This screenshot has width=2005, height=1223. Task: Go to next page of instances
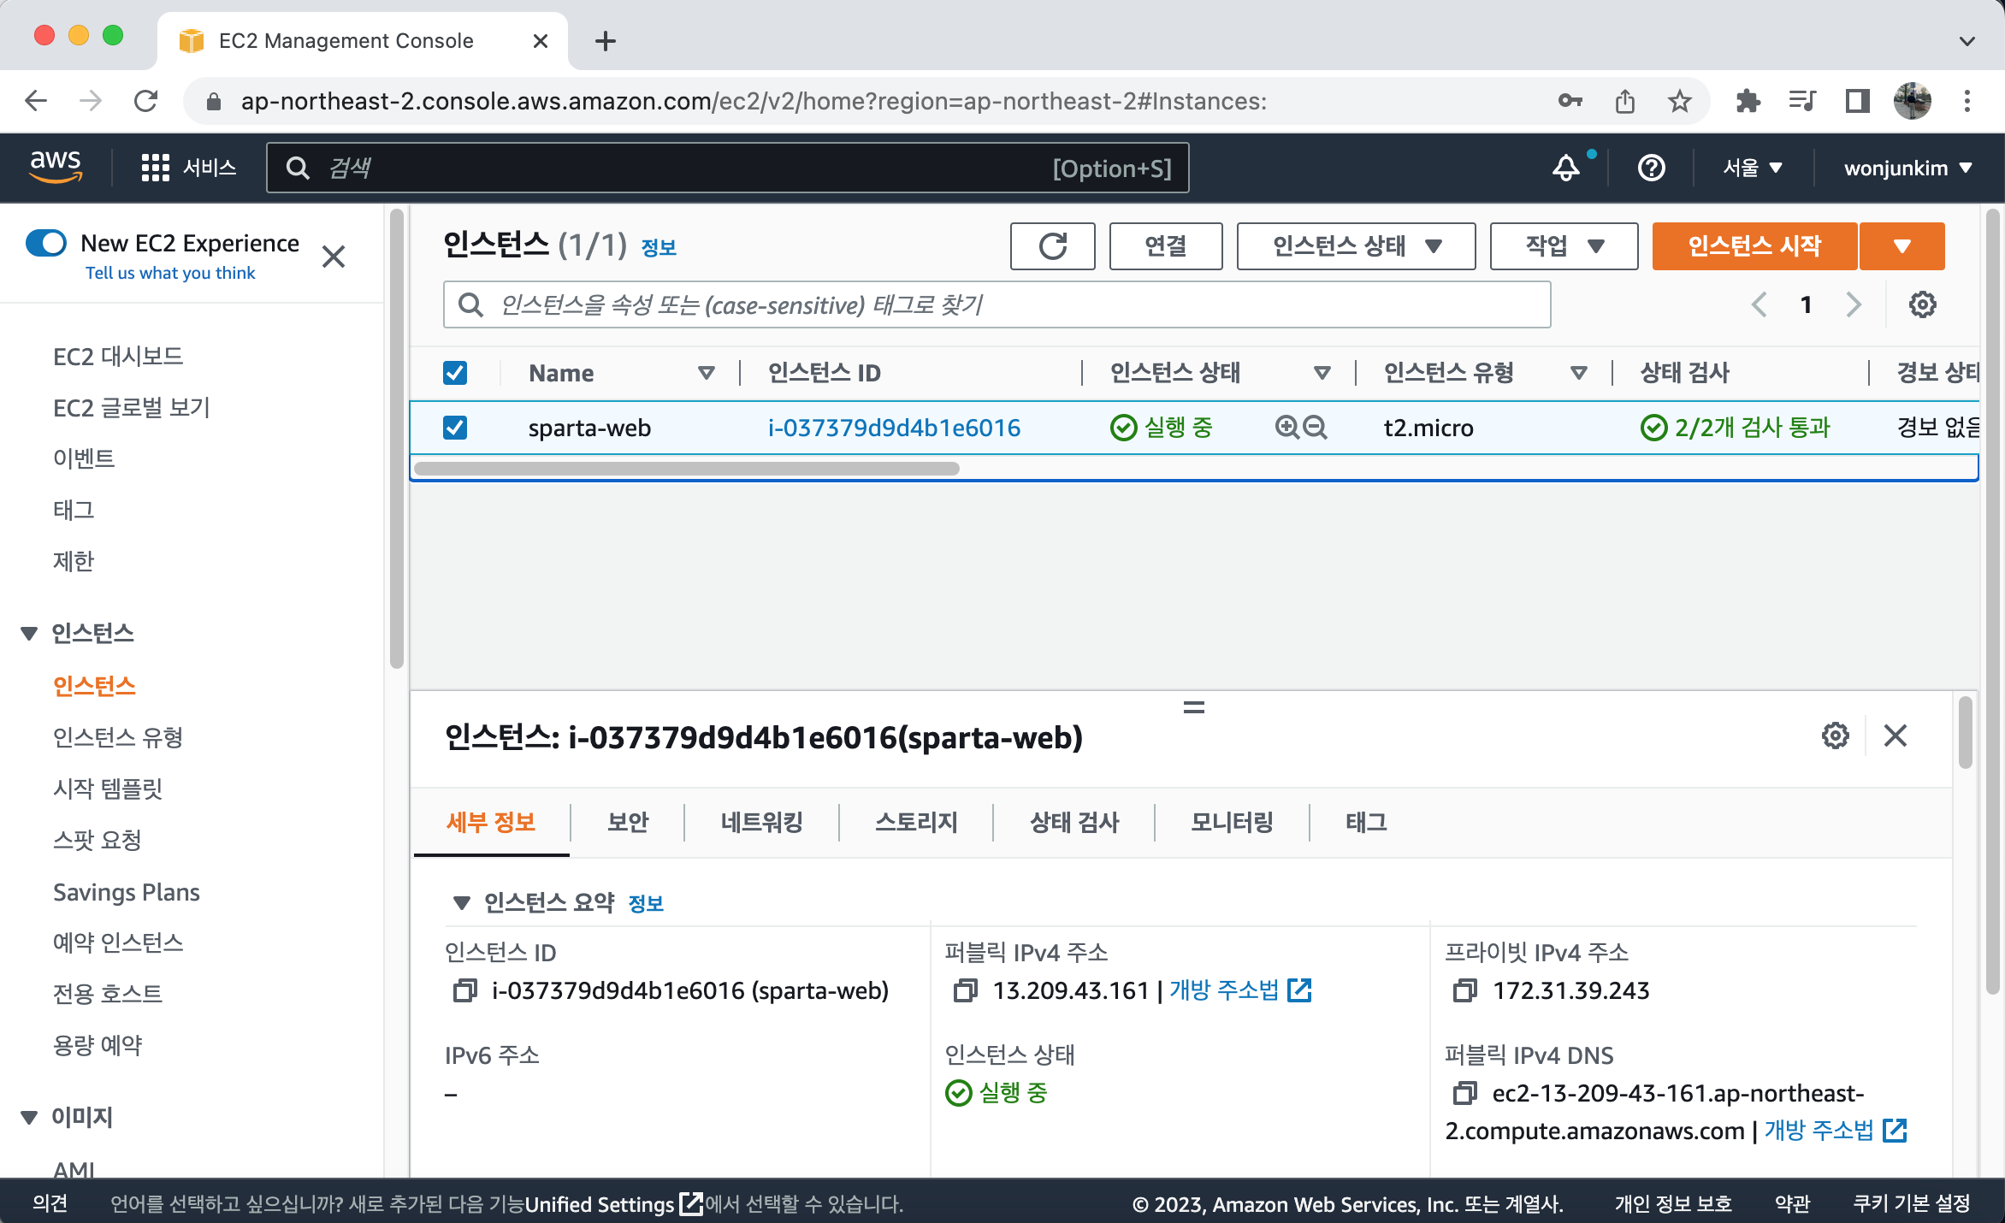coord(1853,304)
